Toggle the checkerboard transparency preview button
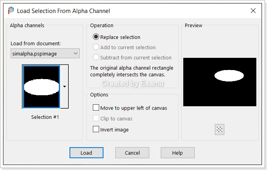 [220, 129]
